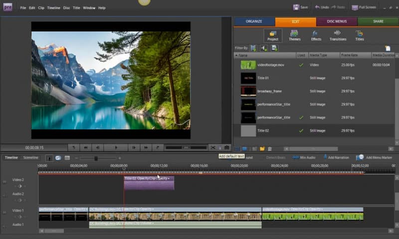The height and width of the screenshot is (239, 399).
Task: Click the freeze frame camera icon
Action: click(x=227, y=147)
